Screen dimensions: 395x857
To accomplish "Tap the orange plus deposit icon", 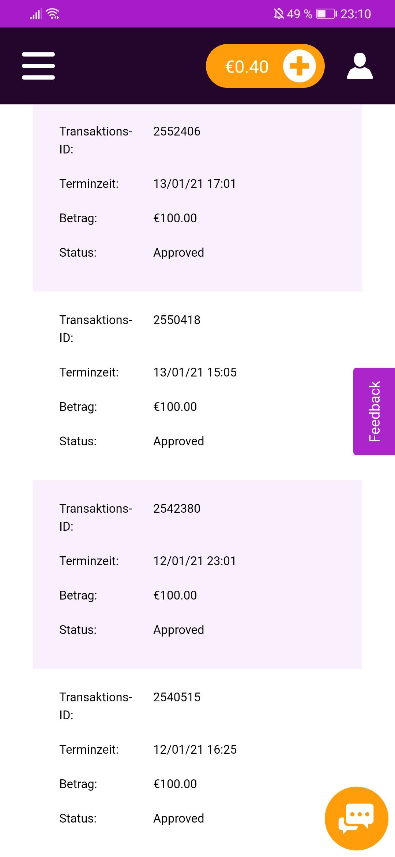I will 299,66.
